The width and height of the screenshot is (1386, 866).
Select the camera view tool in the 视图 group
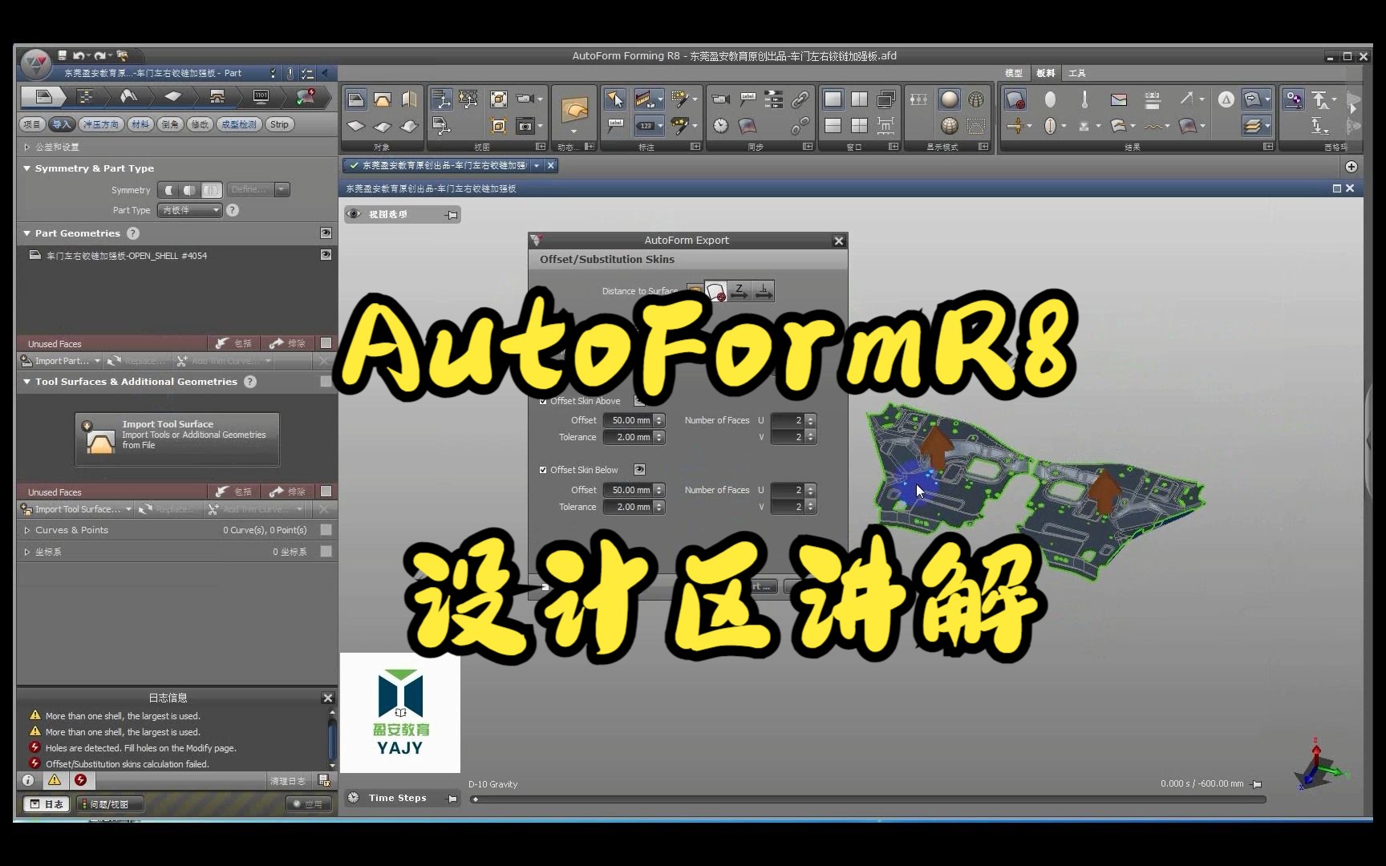coord(525,99)
